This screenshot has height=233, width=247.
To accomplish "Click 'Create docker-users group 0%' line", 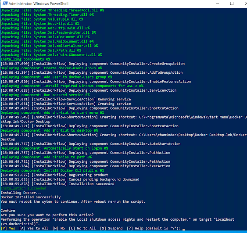I will [51, 68].
